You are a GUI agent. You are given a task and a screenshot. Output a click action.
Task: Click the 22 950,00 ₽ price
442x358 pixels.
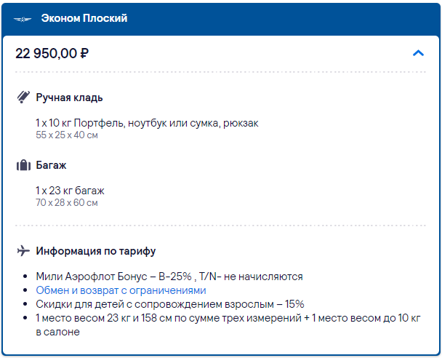pos(52,53)
